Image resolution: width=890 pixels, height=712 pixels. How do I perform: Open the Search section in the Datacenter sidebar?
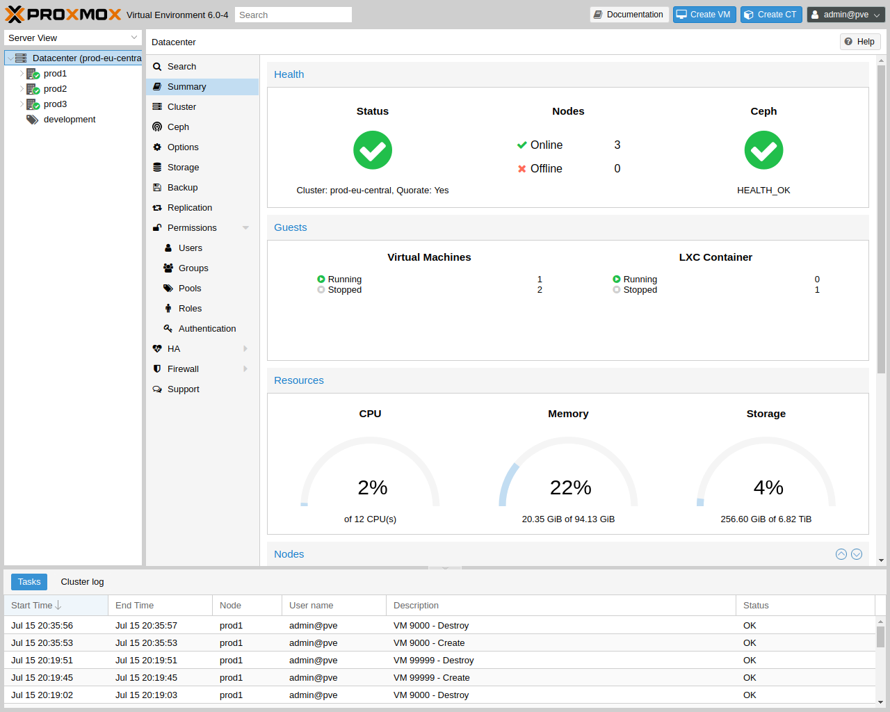(x=181, y=66)
